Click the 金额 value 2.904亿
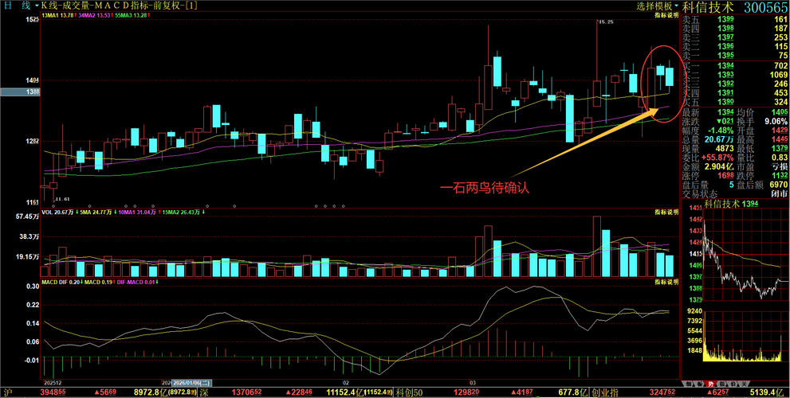The height and width of the screenshot is (398, 790). point(720,166)
